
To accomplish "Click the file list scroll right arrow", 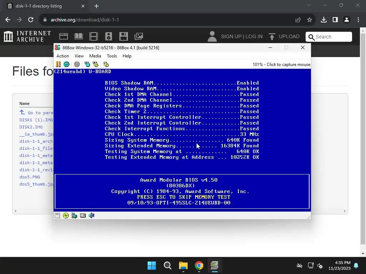I will tap(345, 211).
